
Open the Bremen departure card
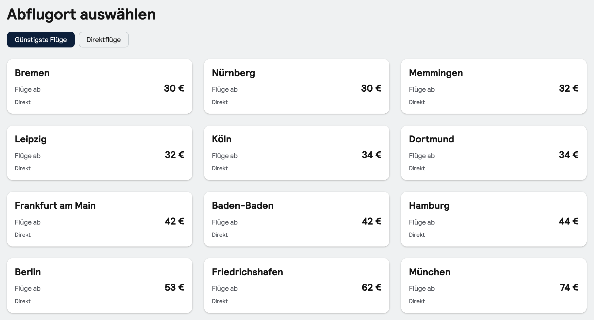coord(99,86)
